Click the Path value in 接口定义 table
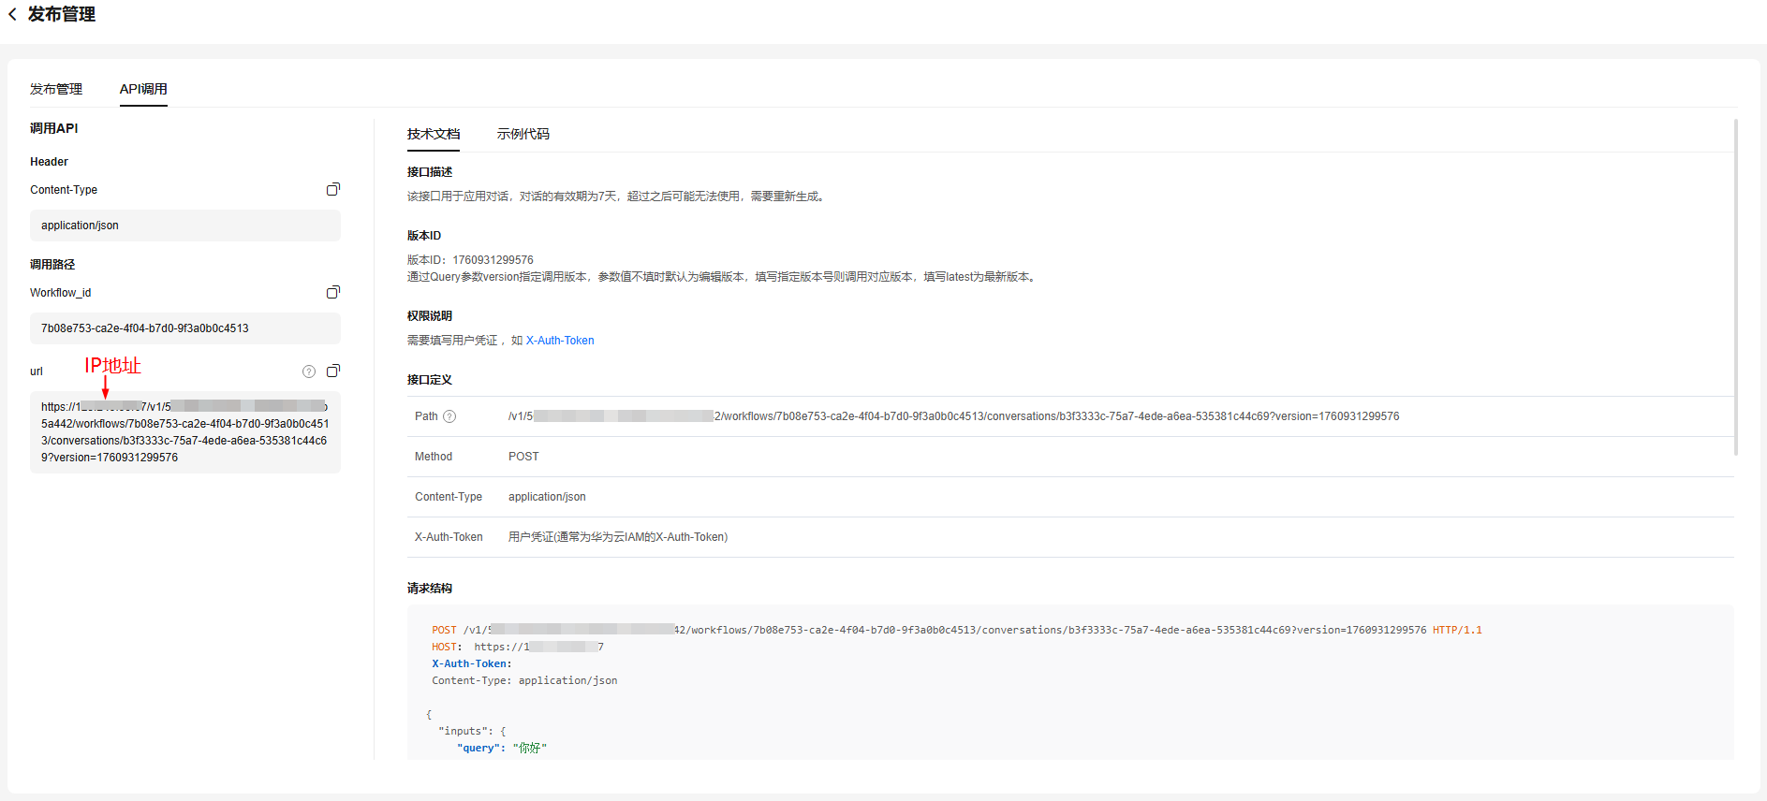The image size is (1767, 801). pyautogui.click(x=953, y=416)
